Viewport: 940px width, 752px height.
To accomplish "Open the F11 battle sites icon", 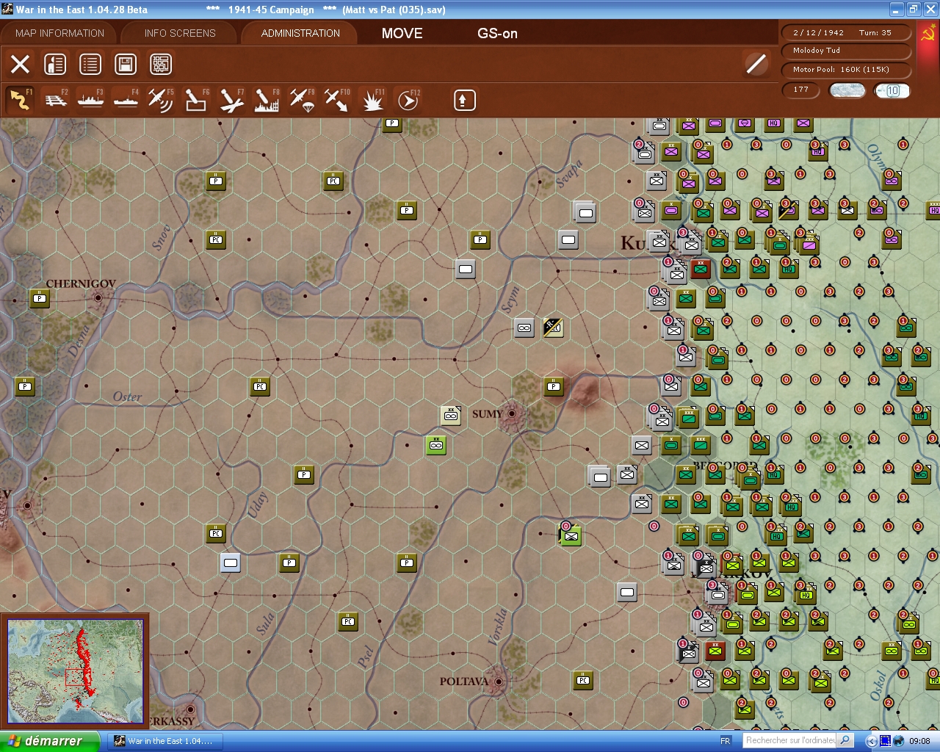I will coord(372,100).
